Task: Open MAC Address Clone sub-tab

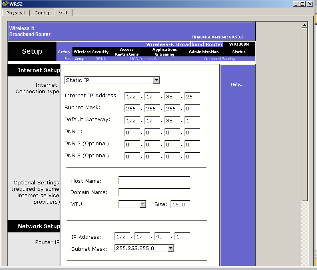Action: click(146, 59)
